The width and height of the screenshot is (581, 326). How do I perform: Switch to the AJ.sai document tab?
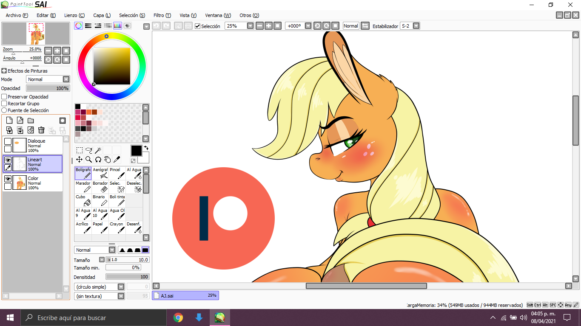(185, 295)
